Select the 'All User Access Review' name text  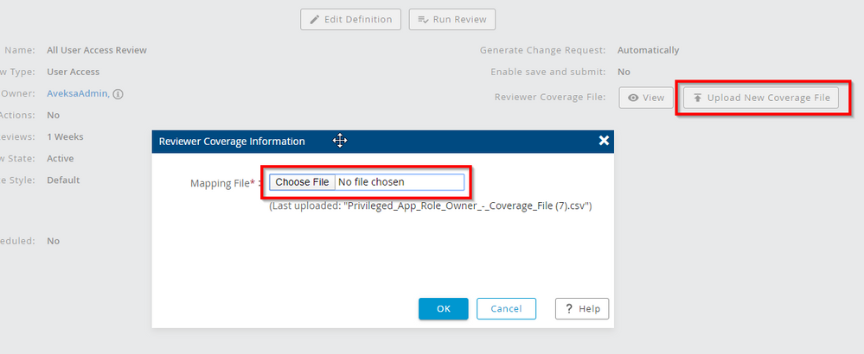click(x=97, y=50)
